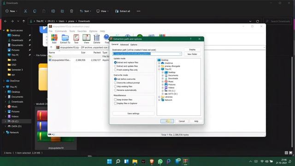Select Downloads folder in dialog tree

pyautogui.click(x=173, y=78)
